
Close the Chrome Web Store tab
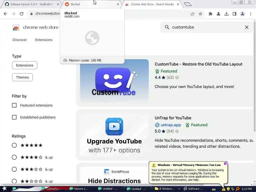click(x=178, y=4)
